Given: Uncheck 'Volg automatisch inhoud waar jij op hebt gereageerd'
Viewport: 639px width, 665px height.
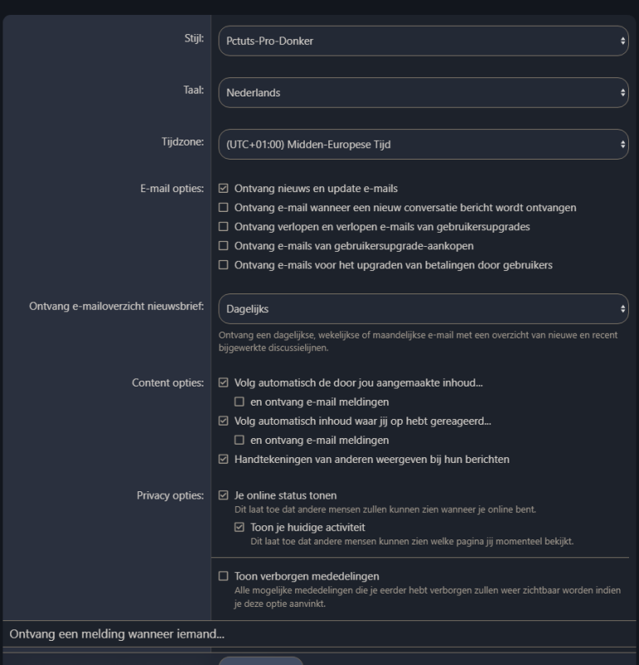Looking at the screenshot, I should click(x=224, y=421).
